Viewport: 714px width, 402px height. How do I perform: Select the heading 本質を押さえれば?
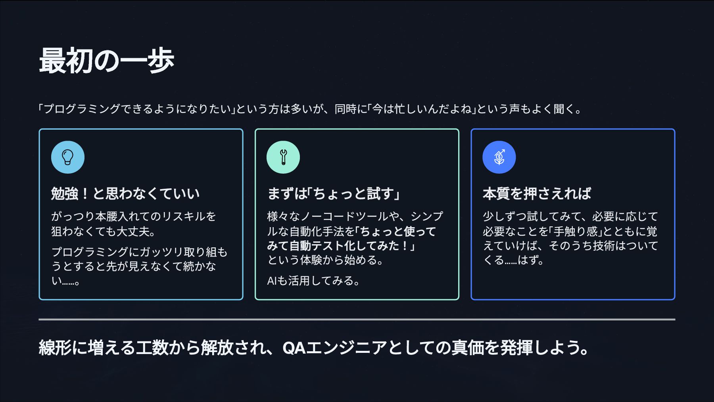[x=537, y=193]
